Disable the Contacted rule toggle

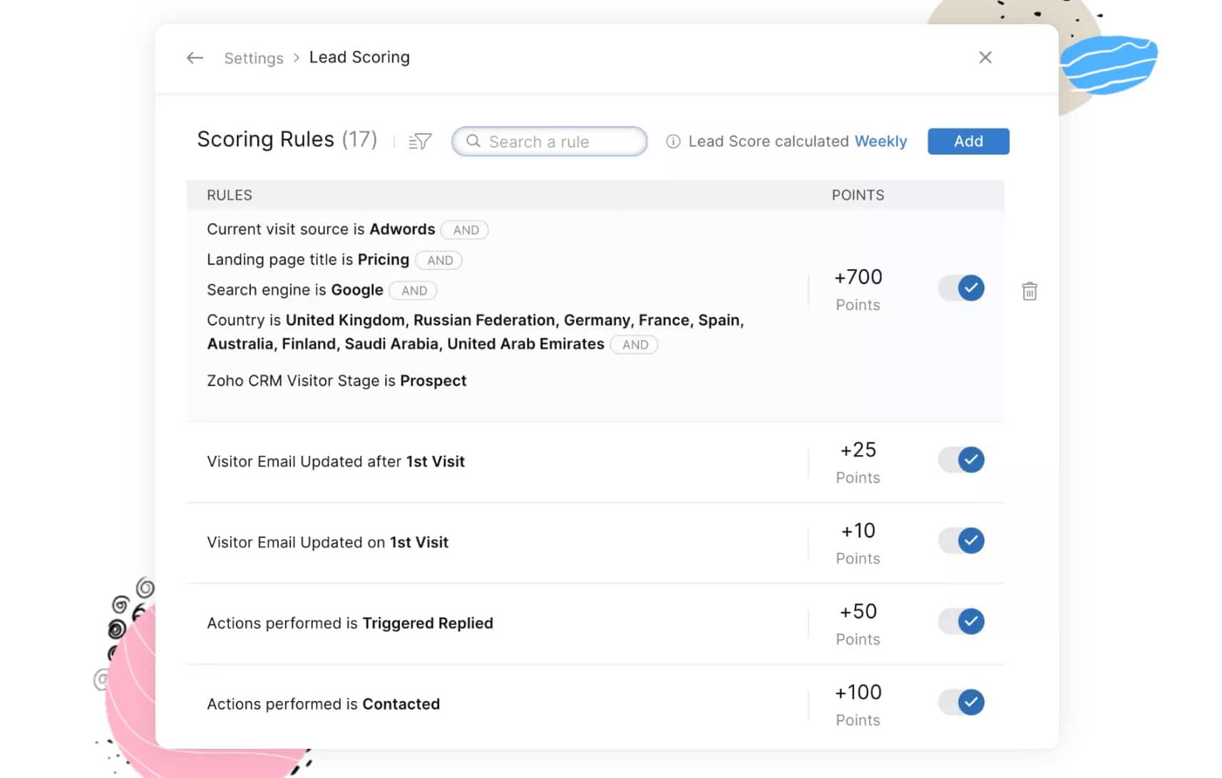click(961, 702)
